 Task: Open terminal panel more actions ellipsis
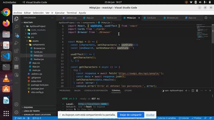click(x=201, y=91)
